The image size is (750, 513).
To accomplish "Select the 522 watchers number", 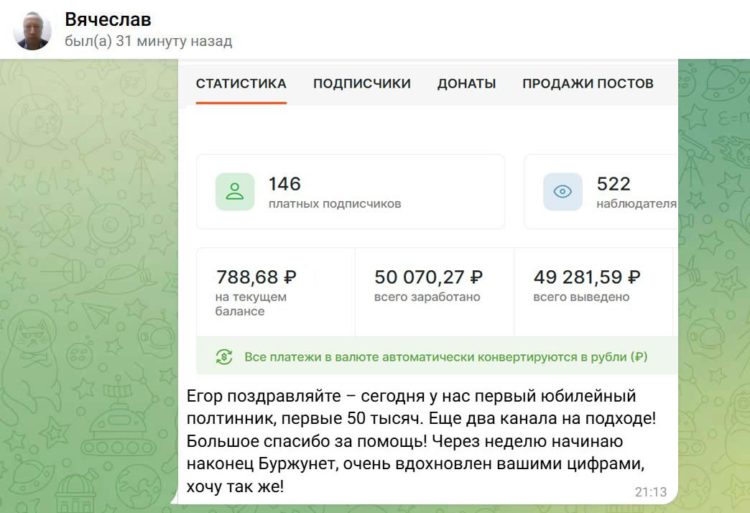I will (613, 184).
